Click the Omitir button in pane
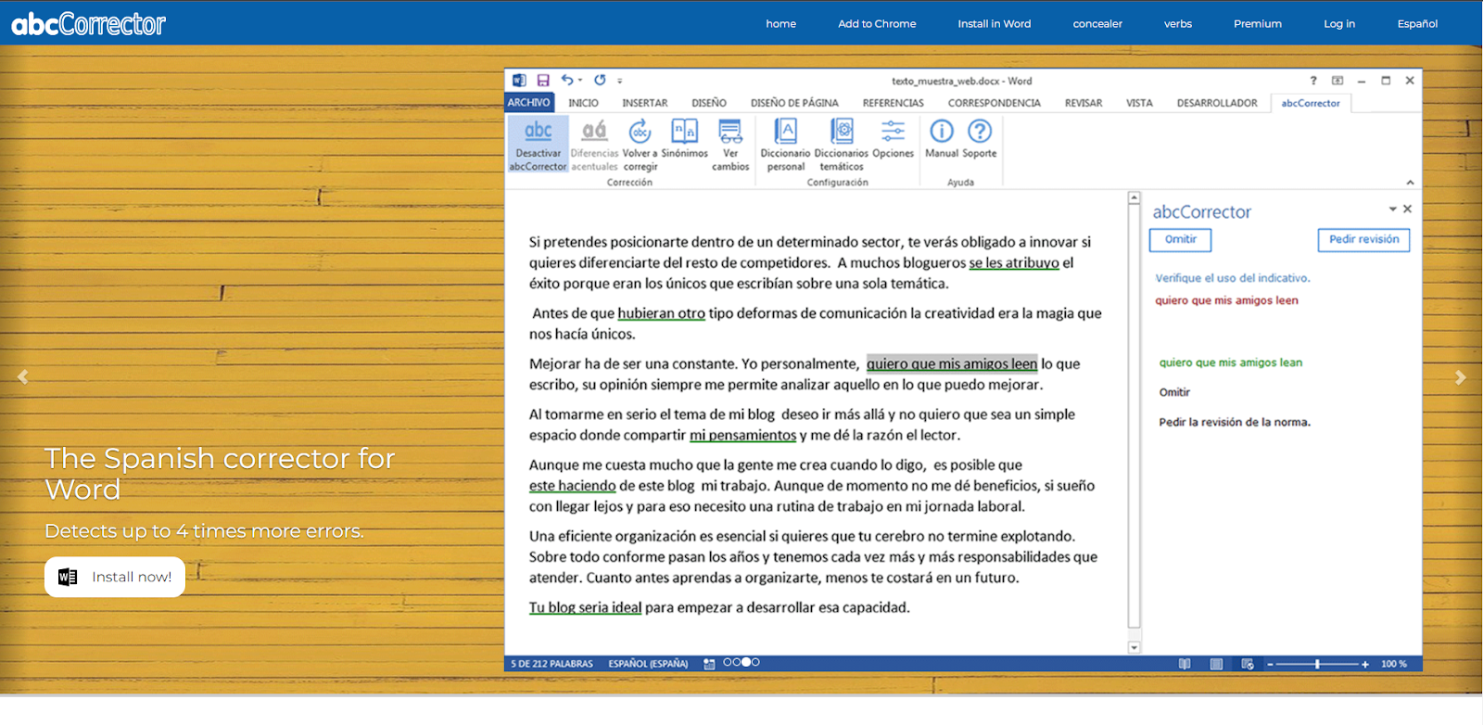This screenshot has width=1483, height=725. tap(1181, 239)
